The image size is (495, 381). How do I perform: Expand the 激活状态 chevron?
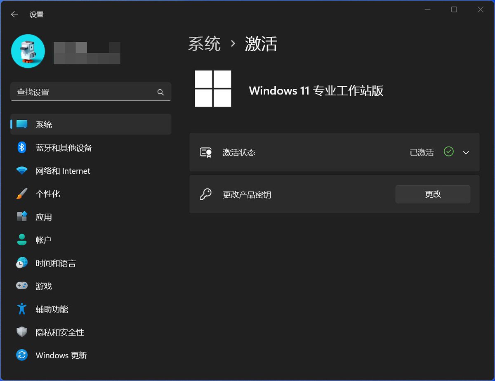point(466,152)
